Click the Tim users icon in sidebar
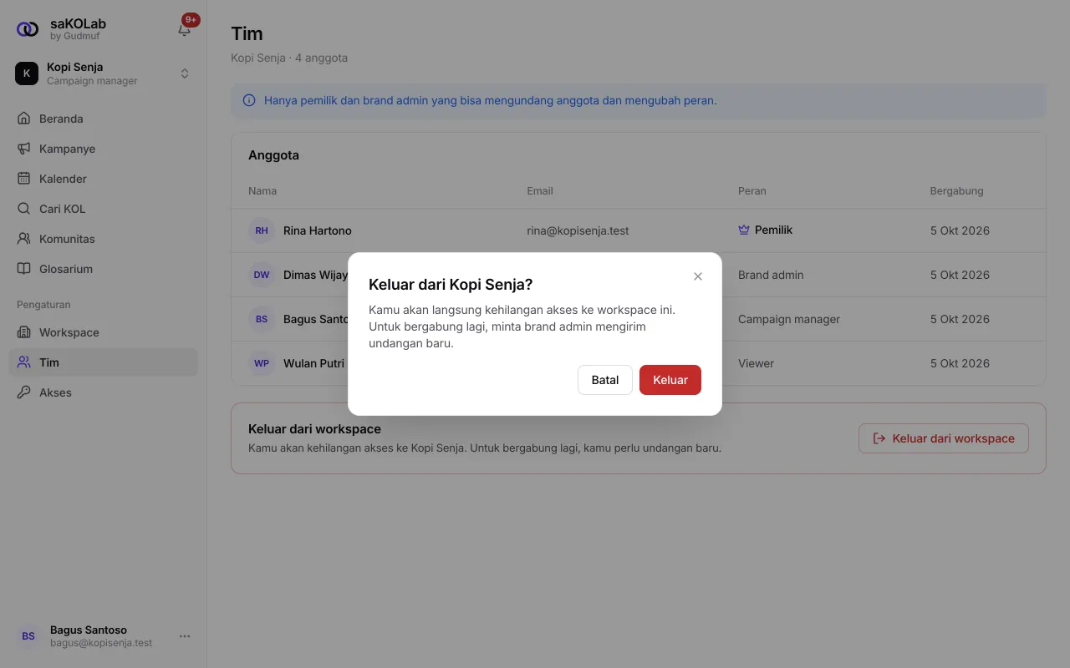 tap(23, 362)
